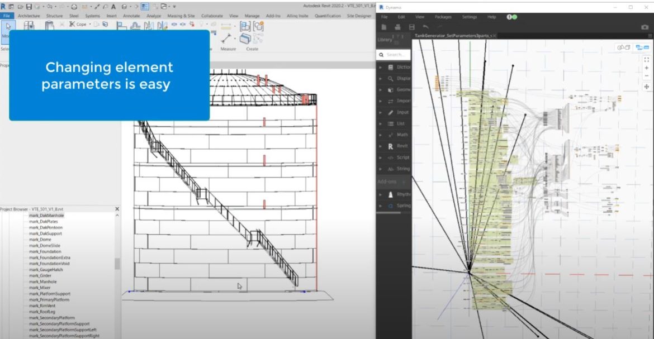Open the Annotate ribbon tab in Revit

coord(131,16)
